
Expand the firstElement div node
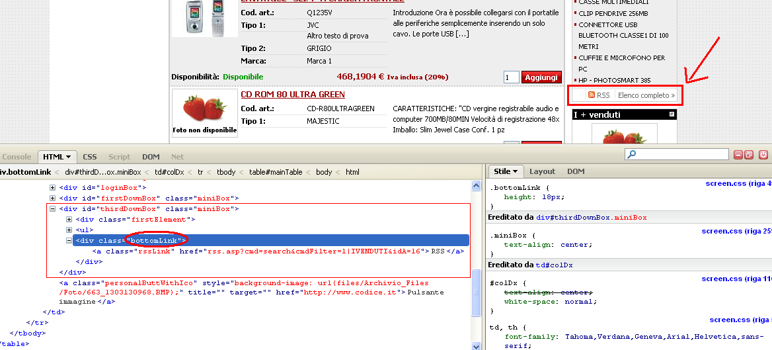(x=69, y=220)
